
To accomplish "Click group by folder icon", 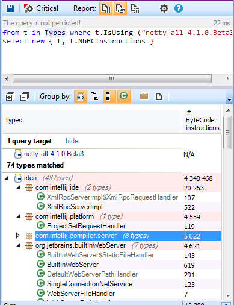I will 144,96.
